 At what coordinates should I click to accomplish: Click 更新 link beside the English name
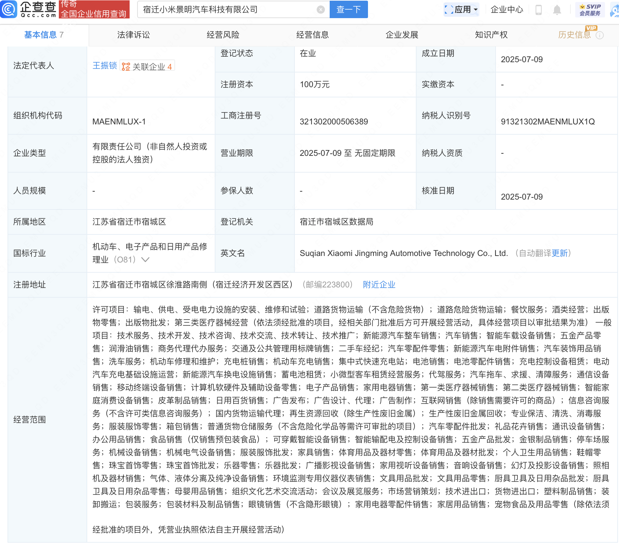point(559,253)
